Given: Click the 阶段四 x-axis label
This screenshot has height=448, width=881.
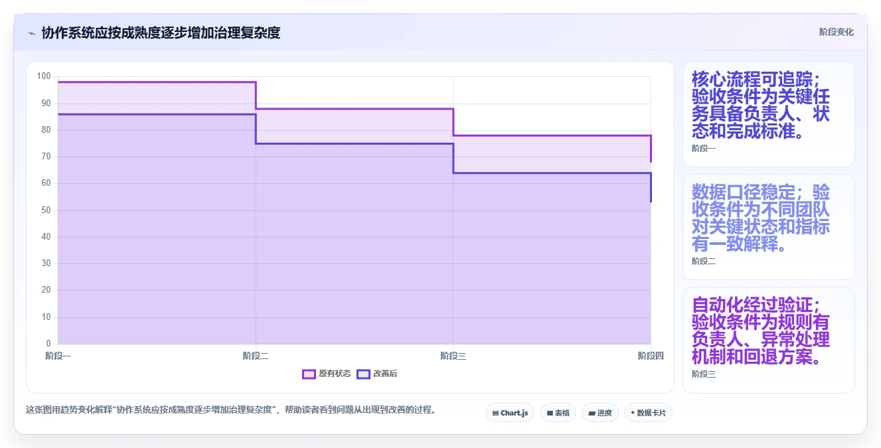Looking at the screenshot, I should tap(651, 356).
